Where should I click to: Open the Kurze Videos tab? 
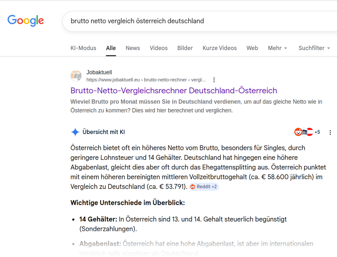pos(220,48)
